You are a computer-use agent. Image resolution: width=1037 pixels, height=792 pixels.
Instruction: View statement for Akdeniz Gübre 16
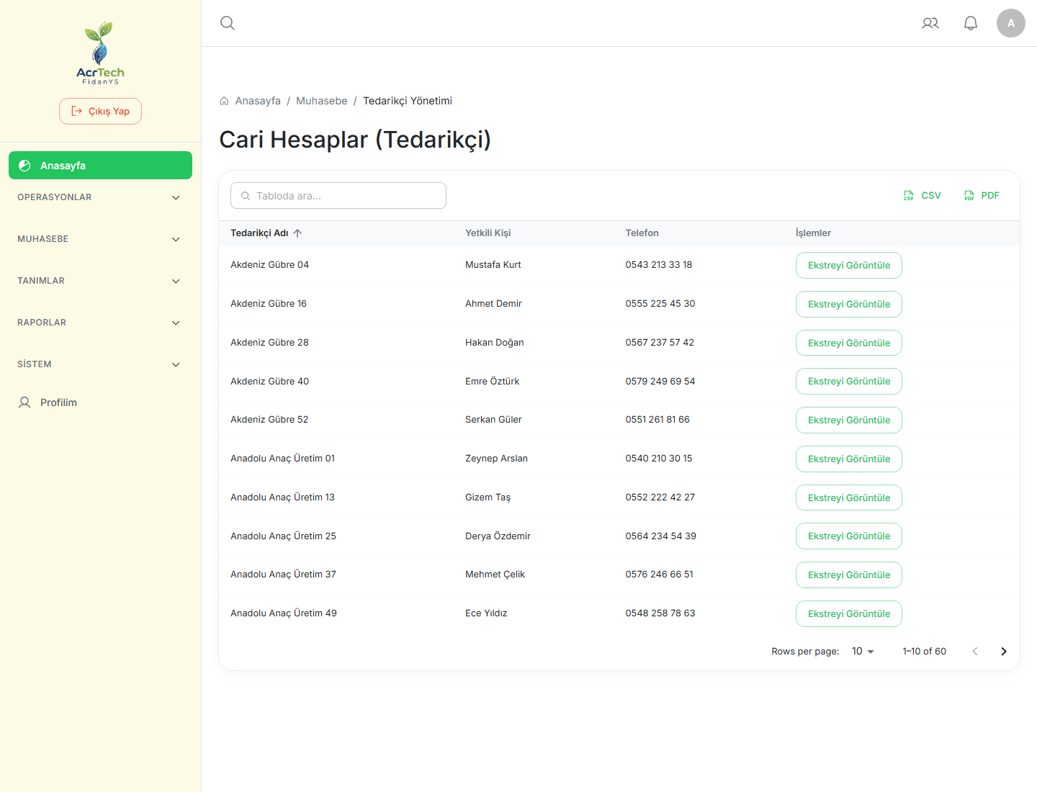click(849, 304)
